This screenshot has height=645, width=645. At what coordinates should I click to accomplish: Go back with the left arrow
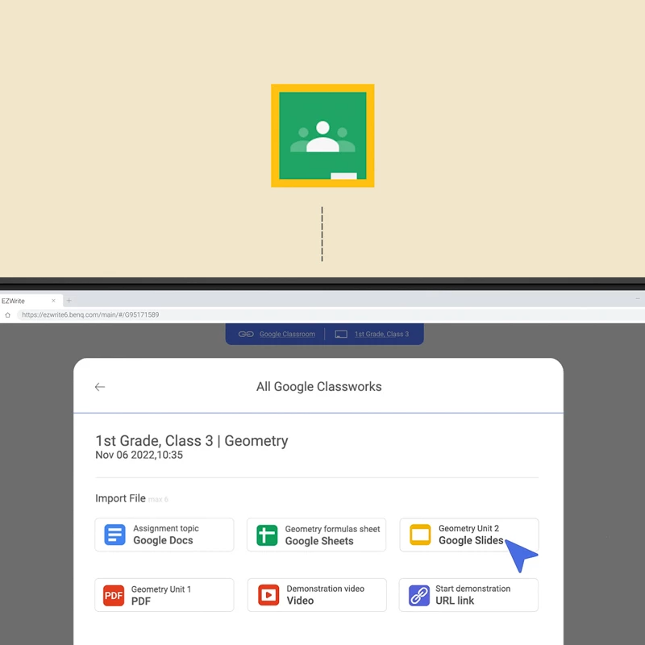[99, 387]
